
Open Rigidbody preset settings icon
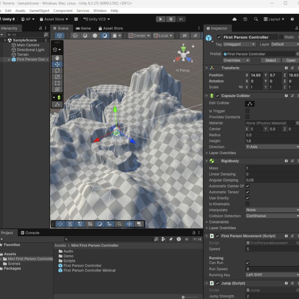(x=292, y=161)
